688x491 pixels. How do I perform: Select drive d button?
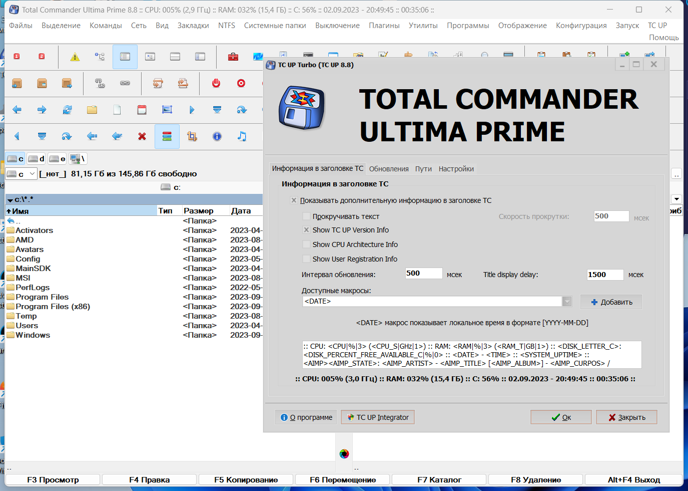[x=37, y=159]
